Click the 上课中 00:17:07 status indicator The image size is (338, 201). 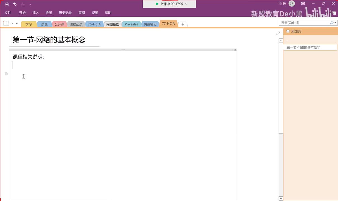pyautogui.click(x=169, y=4)
